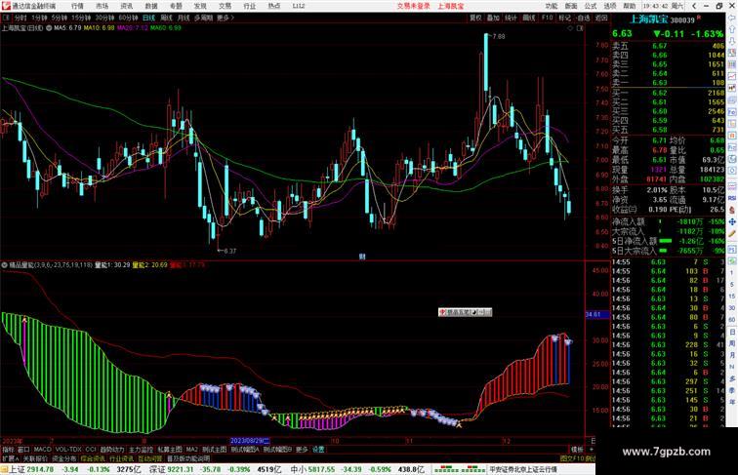Switch to the CCI indicator tab
Screen dimensions: 738x475
coord(91,450)
